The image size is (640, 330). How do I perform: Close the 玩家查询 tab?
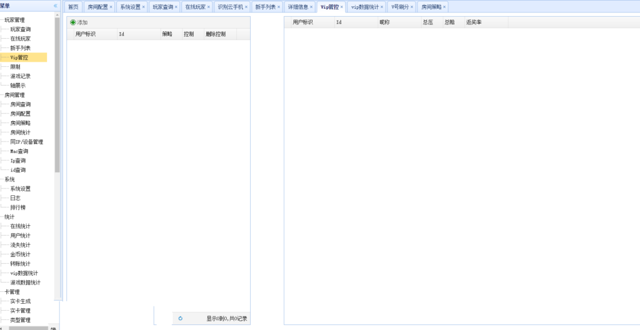click(176, 7)
